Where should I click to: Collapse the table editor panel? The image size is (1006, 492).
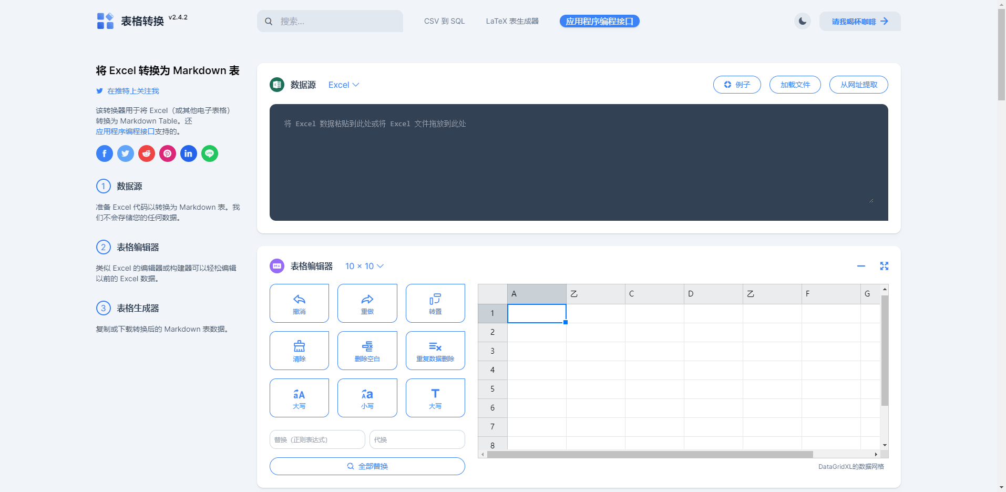point(861,266)
